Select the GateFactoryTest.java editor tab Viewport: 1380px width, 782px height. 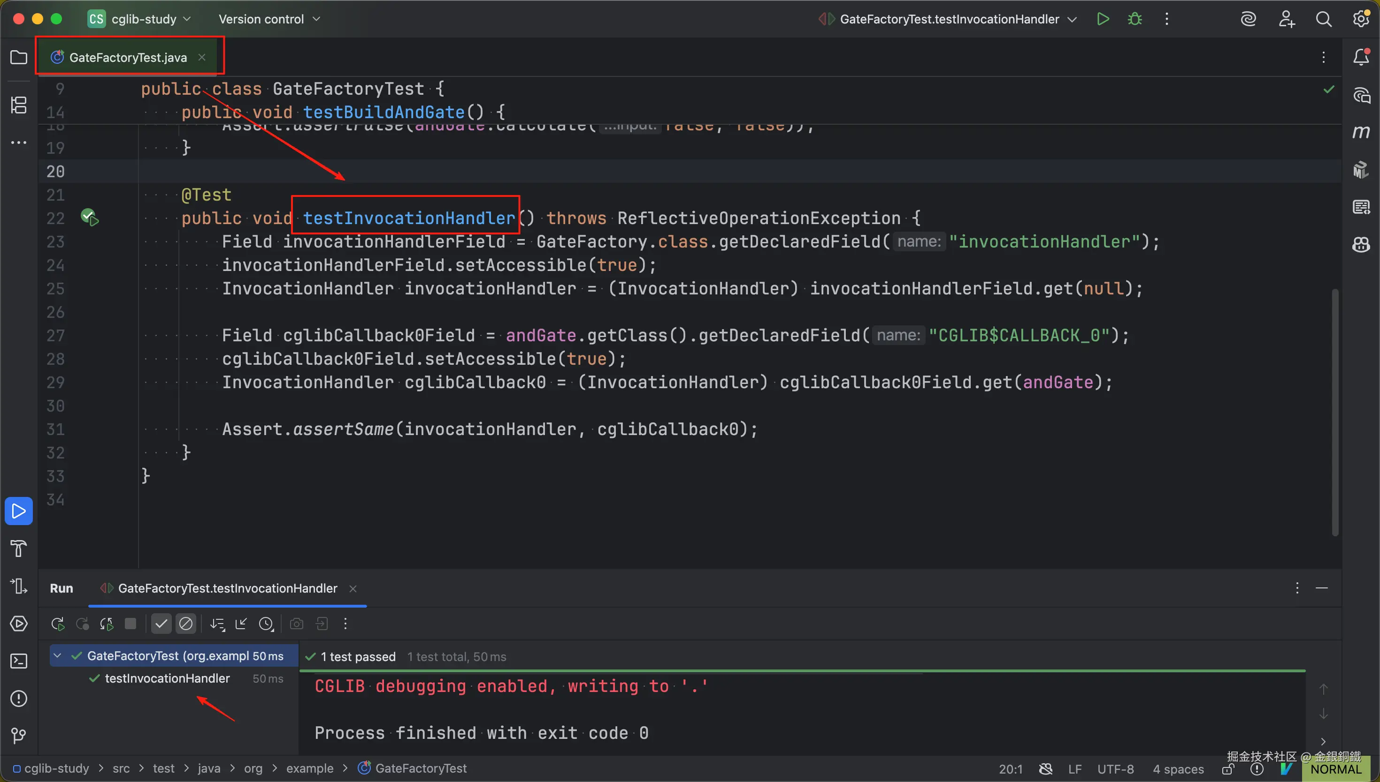127,58
